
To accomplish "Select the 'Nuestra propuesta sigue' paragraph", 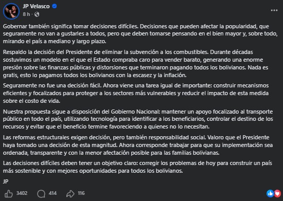I will click(x=138, y=119).
